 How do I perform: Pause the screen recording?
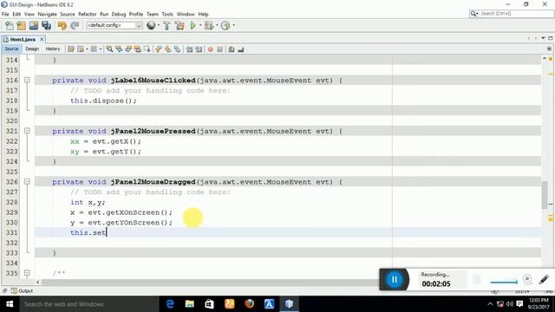pyautogui.click(x=394, y=279)
